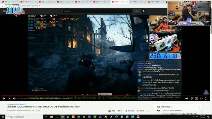Viewport: 212px width, 119px height.
Task: Enable theater mode view
Action: (201, 99)
